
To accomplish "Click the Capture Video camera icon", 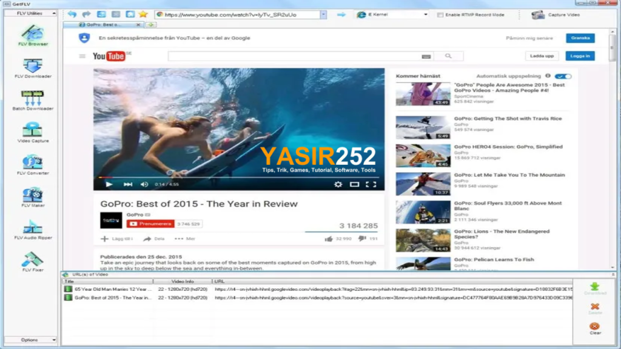I will click(538, 15).
